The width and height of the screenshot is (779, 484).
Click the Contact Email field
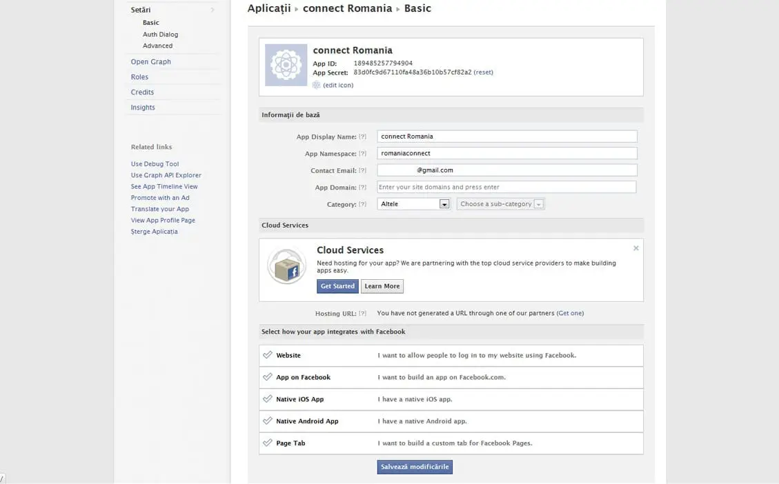point(506,170)
